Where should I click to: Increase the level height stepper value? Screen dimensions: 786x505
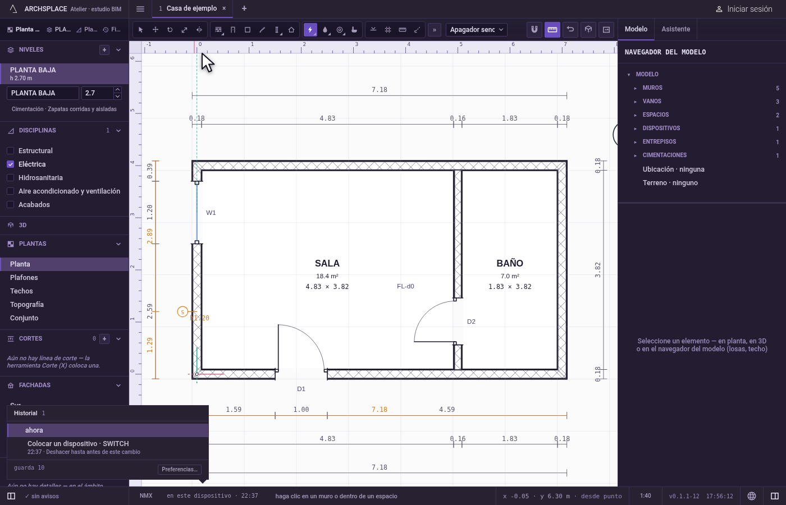[117, 90]
